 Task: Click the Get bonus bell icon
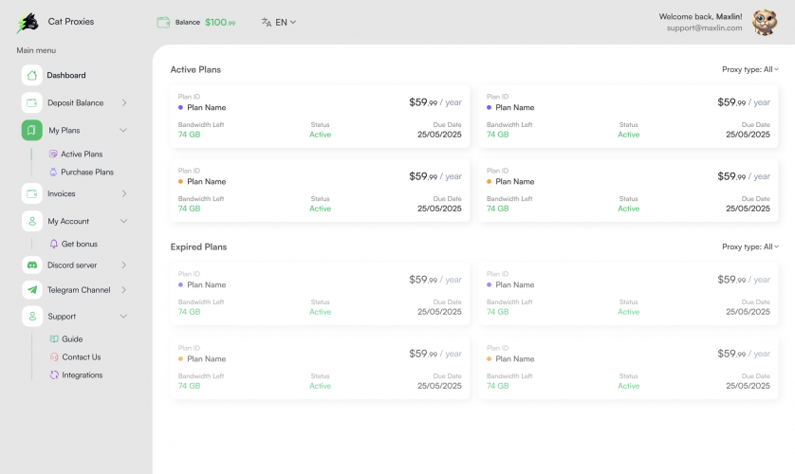[54, 244]
